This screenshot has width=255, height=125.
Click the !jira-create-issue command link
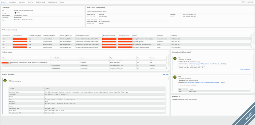pos(202,83)
